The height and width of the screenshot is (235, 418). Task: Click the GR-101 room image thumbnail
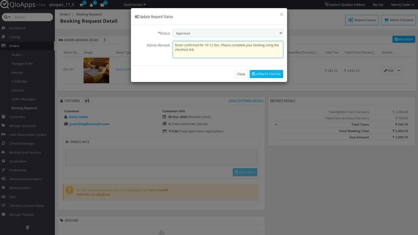pyautogui.click(x=96, y=70)
